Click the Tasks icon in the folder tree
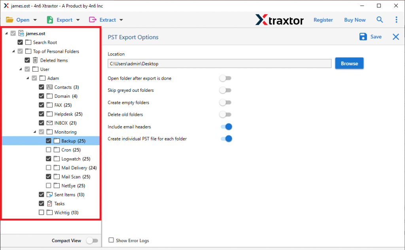The image size is (405, 250). tap(49, 203)
